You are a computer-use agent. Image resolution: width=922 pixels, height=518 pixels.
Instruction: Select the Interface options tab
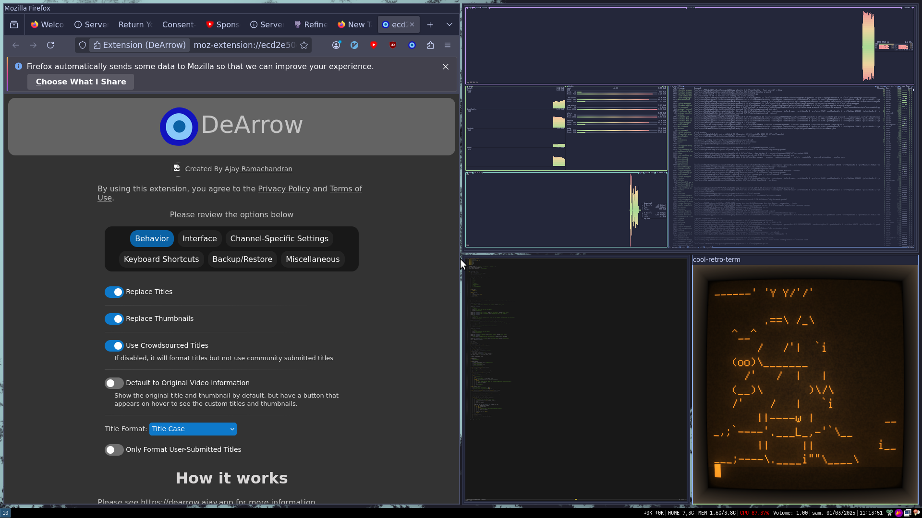200,238
